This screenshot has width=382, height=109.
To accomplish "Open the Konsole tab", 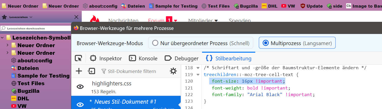I will click(x=143, y=59).
